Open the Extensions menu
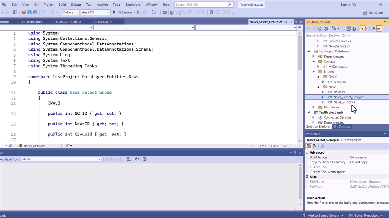 tap(133, 5)
